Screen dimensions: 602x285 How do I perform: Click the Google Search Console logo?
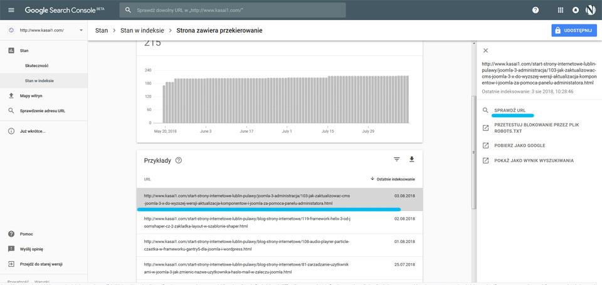64,10
